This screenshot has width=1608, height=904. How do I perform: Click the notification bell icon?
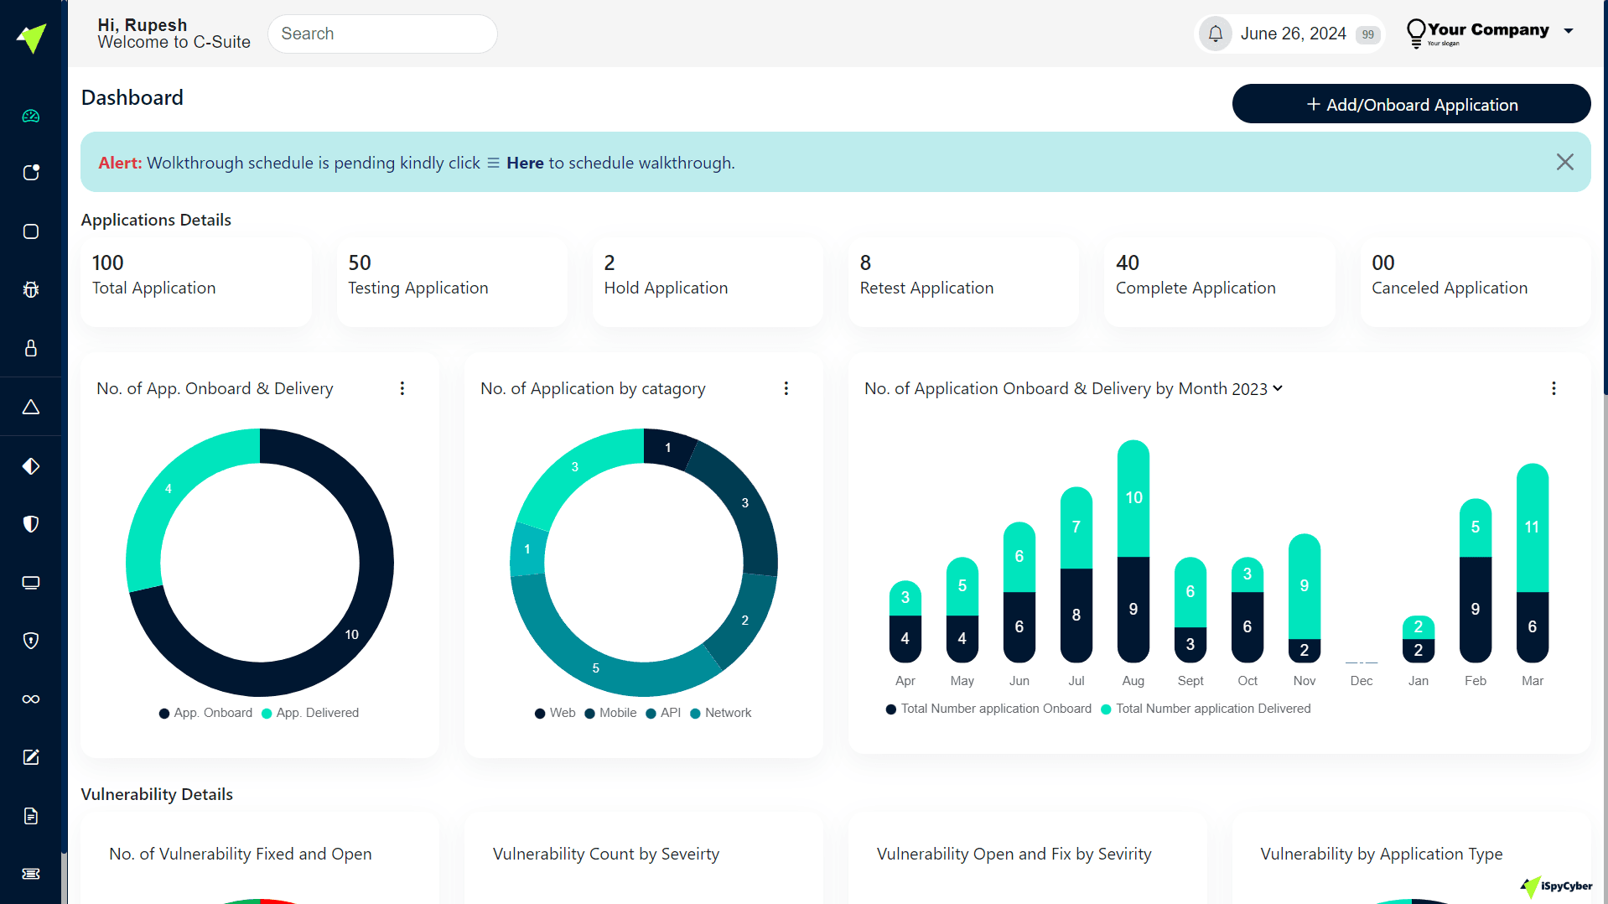click(x=1215, y=34)
